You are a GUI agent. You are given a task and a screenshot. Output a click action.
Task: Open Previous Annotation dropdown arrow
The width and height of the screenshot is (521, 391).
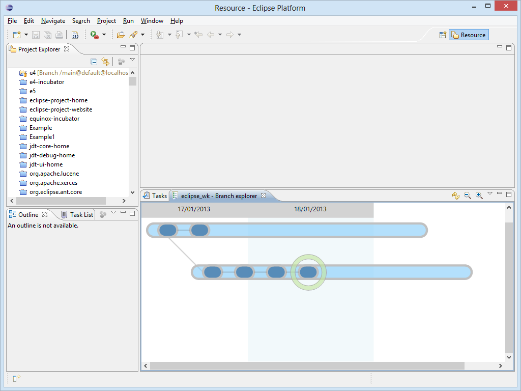[189, 35]
